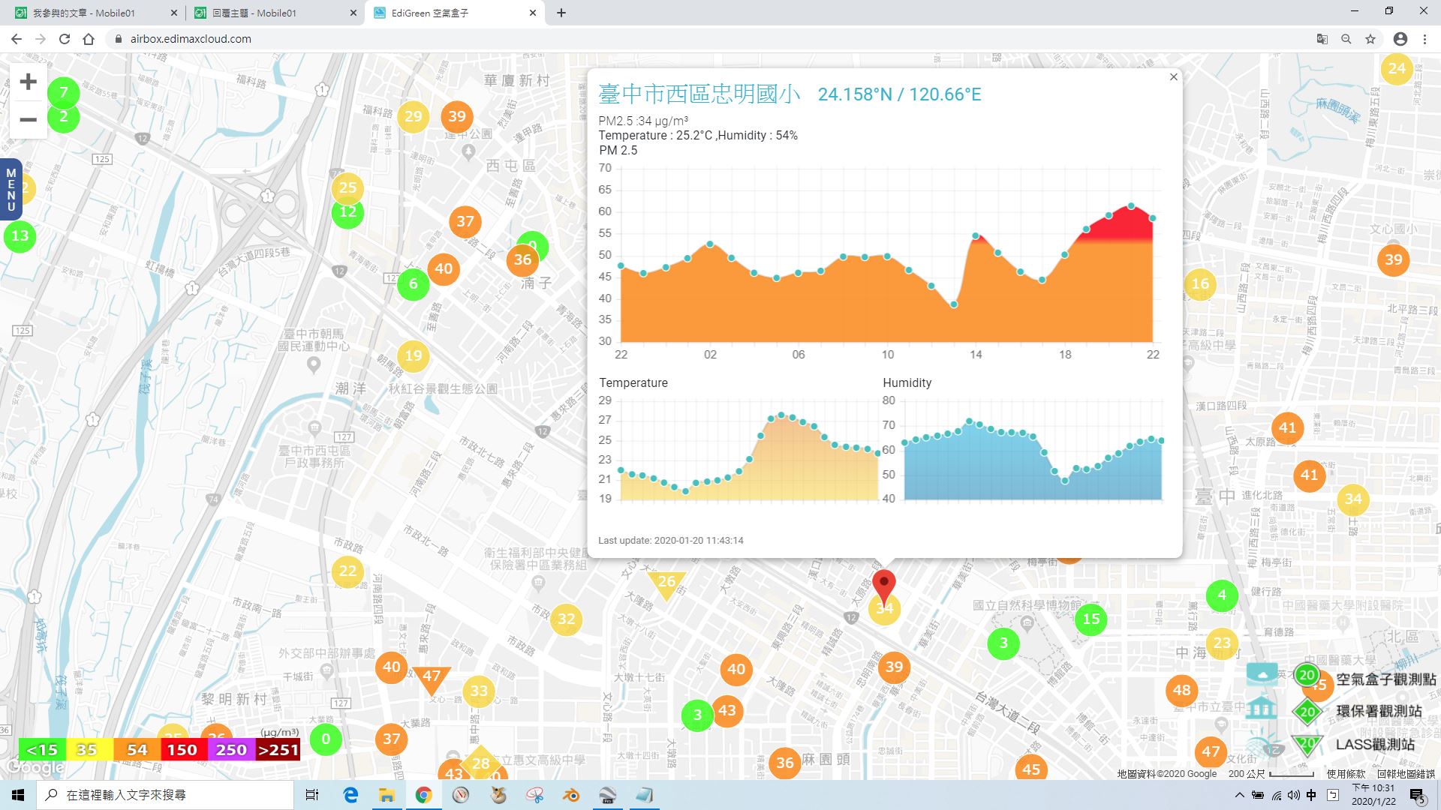Open the 回報地圖錯誤 report link
Viewport: 1441px width, 810px height.
tap(1405, 774)
